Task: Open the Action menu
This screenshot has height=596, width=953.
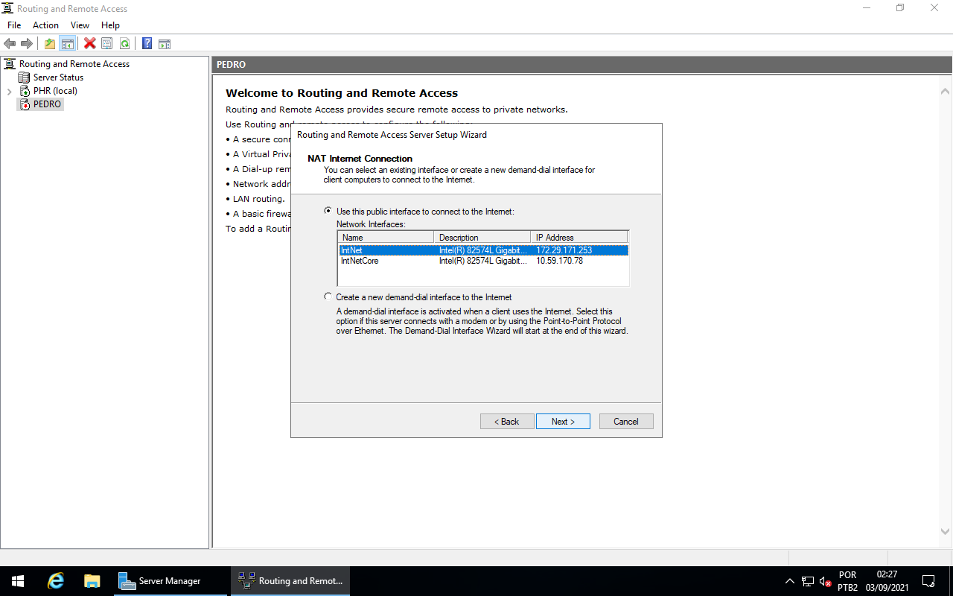Action: (x=45, y=25)
